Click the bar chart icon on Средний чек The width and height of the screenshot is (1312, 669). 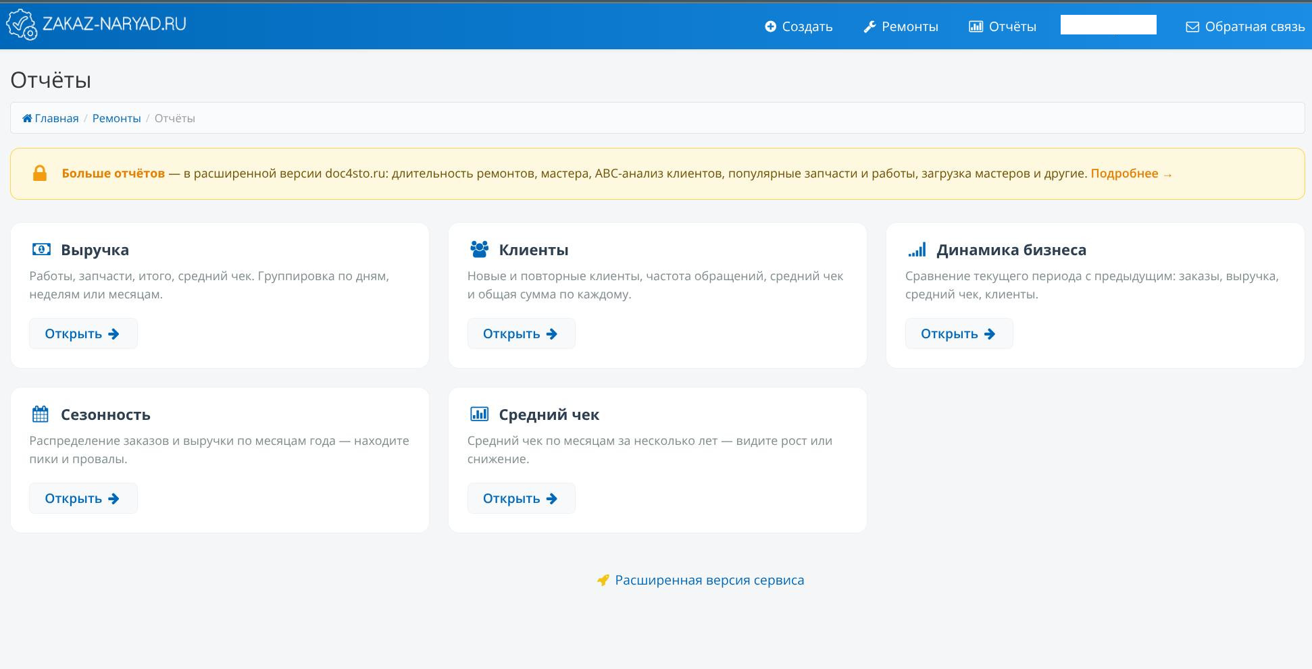pyautogui.click(x=479, y=414)
